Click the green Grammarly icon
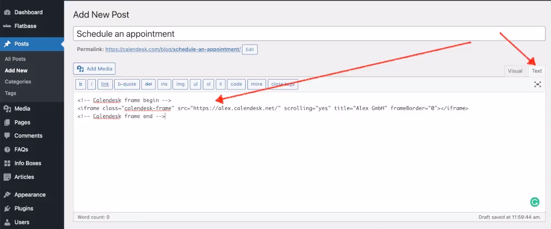 tap(534, 202)
